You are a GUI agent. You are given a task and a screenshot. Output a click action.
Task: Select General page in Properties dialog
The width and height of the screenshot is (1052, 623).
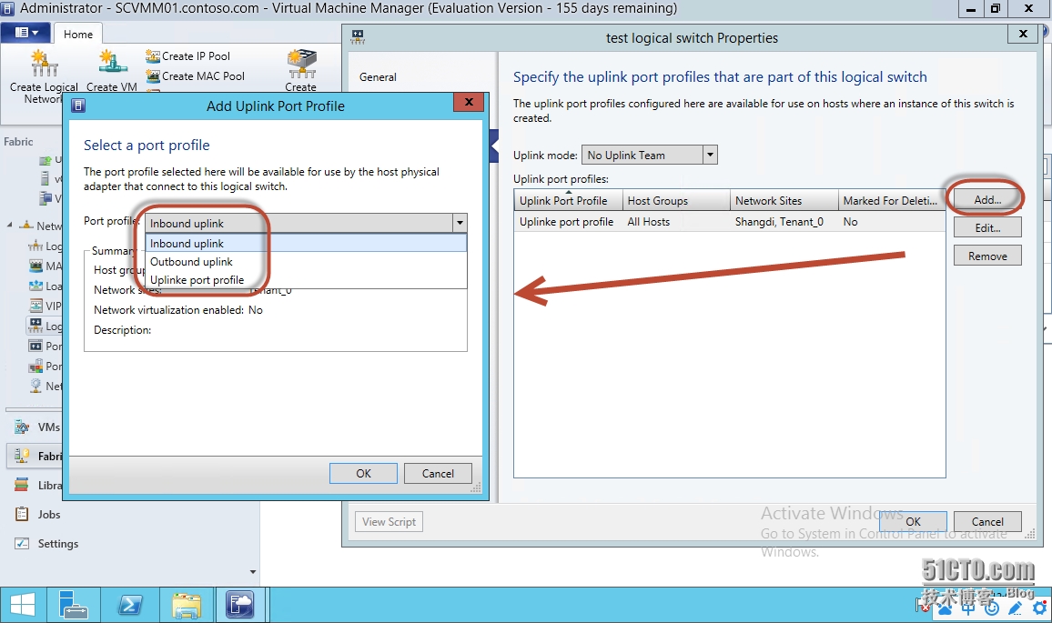(x=378, y=77)
